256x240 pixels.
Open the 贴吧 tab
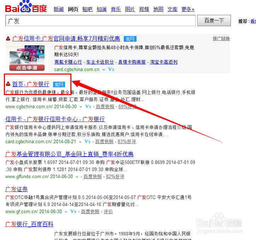point(87,9)
